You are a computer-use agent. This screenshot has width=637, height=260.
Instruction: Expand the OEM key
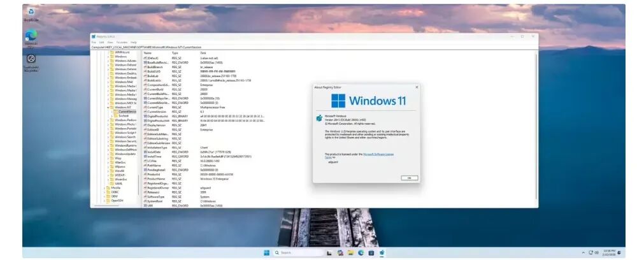(x=104, y=196)
